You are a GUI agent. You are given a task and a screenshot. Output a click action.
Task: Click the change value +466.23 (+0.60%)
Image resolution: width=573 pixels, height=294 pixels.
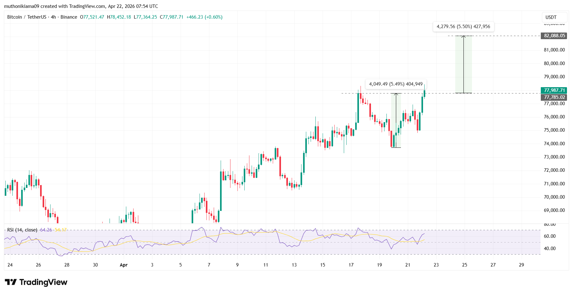[x=205, y=17]
